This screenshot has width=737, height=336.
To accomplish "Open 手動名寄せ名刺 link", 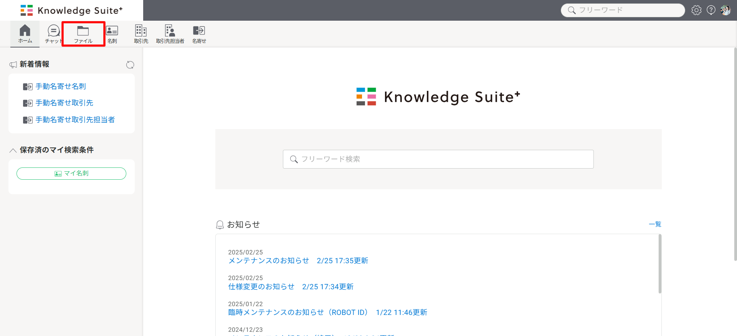I will point(61,87).
